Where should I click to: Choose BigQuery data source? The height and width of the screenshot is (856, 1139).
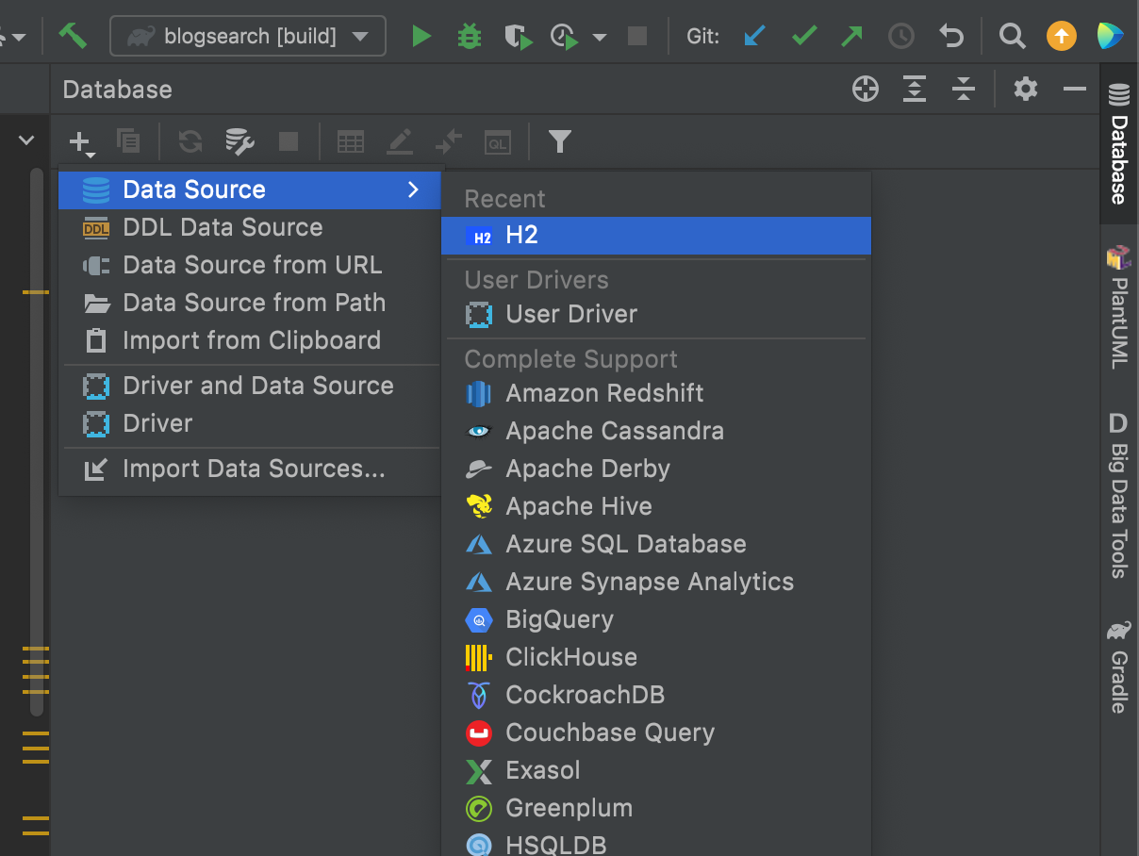tap(656, 619)
